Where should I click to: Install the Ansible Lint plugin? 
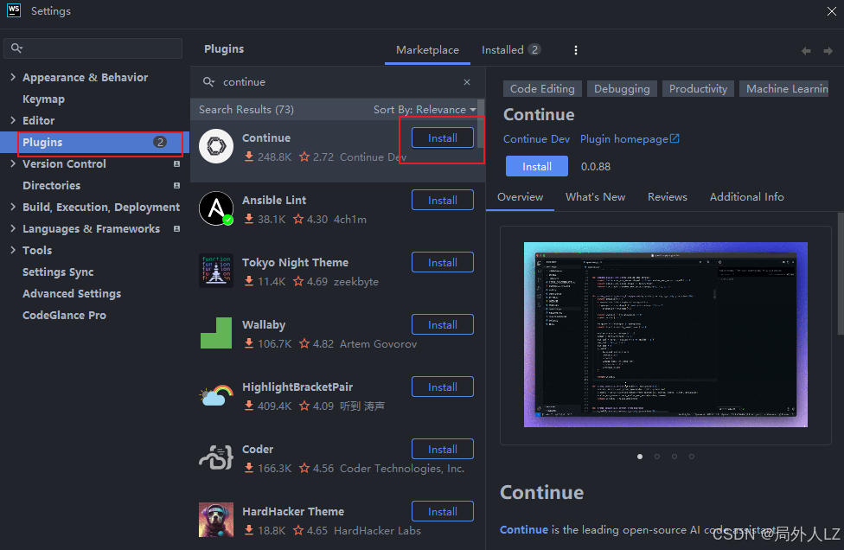tap(443, 200)
